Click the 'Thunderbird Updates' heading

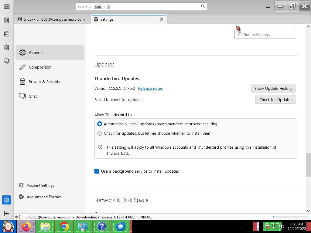tap(116, 79)
